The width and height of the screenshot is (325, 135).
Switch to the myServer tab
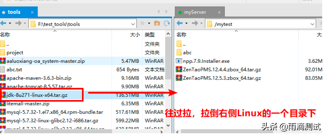[x=200, y=12]
